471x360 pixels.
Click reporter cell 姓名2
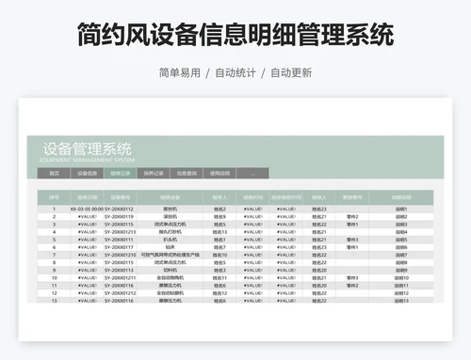click(x=219, y=209)
